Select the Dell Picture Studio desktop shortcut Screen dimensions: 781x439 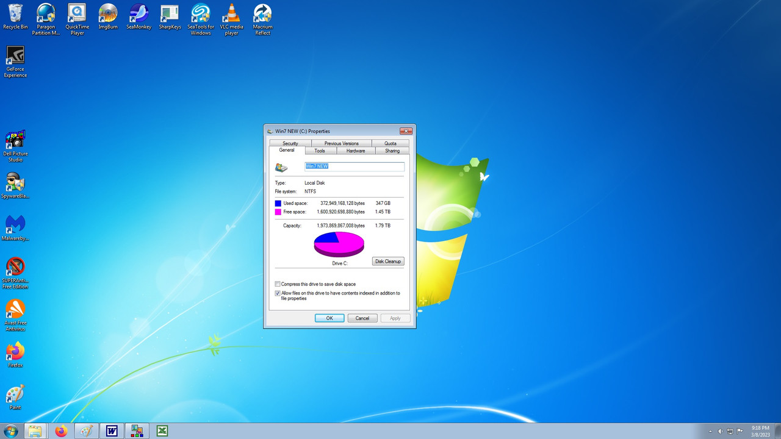pyautogui.click(x=15, y=146)
